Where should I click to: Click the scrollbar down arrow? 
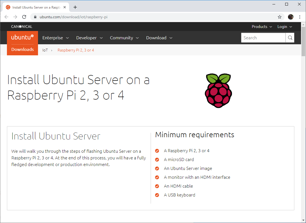(x=303, y=220)
